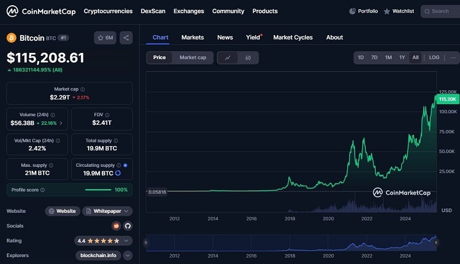This screenshot has width=460, height=264.
Task: Click the Circulating supply info icon
Action: 119,166
